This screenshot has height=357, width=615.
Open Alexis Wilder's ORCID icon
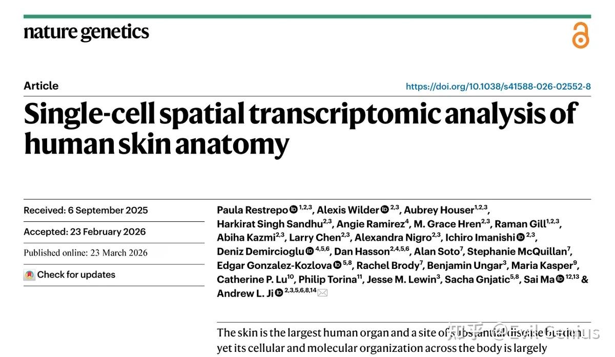tap(384, 209)
